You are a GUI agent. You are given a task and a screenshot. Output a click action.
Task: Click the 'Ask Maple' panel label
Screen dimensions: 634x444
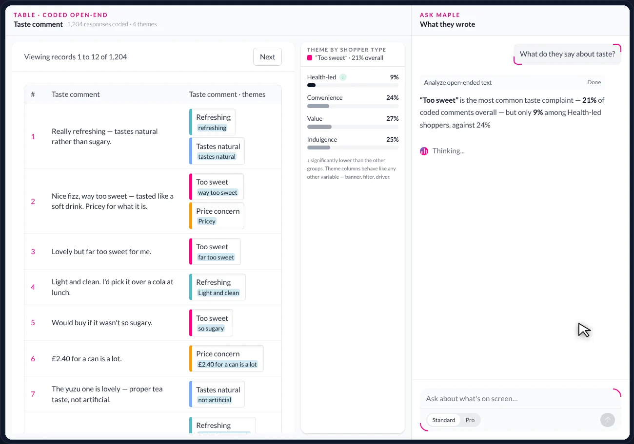point(440,15)
